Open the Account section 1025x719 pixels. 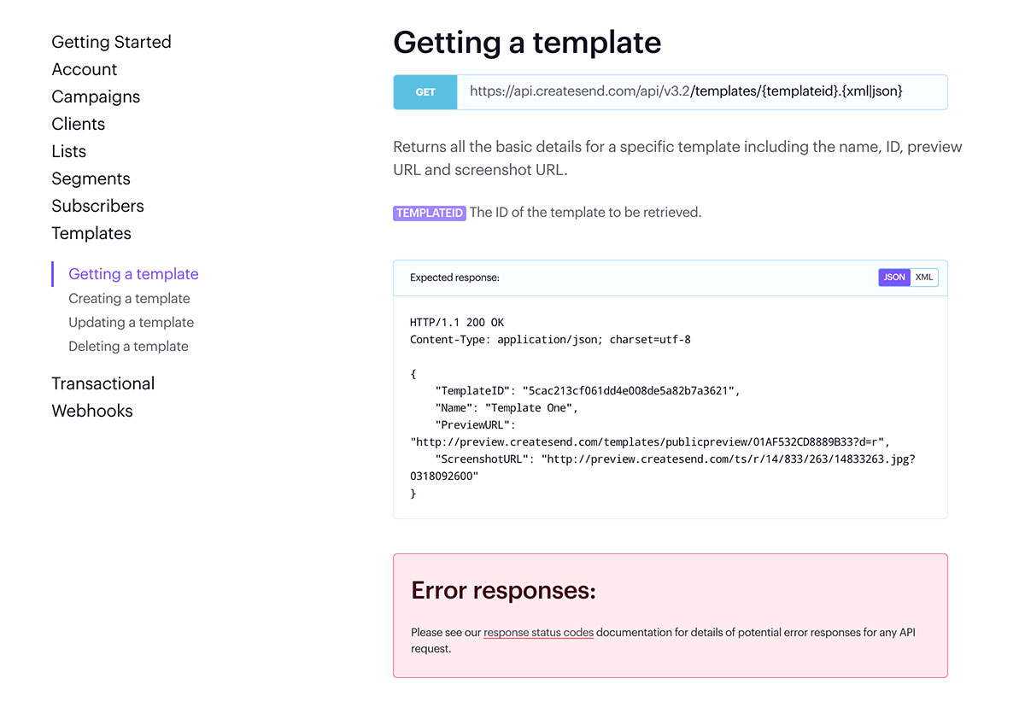85,69
